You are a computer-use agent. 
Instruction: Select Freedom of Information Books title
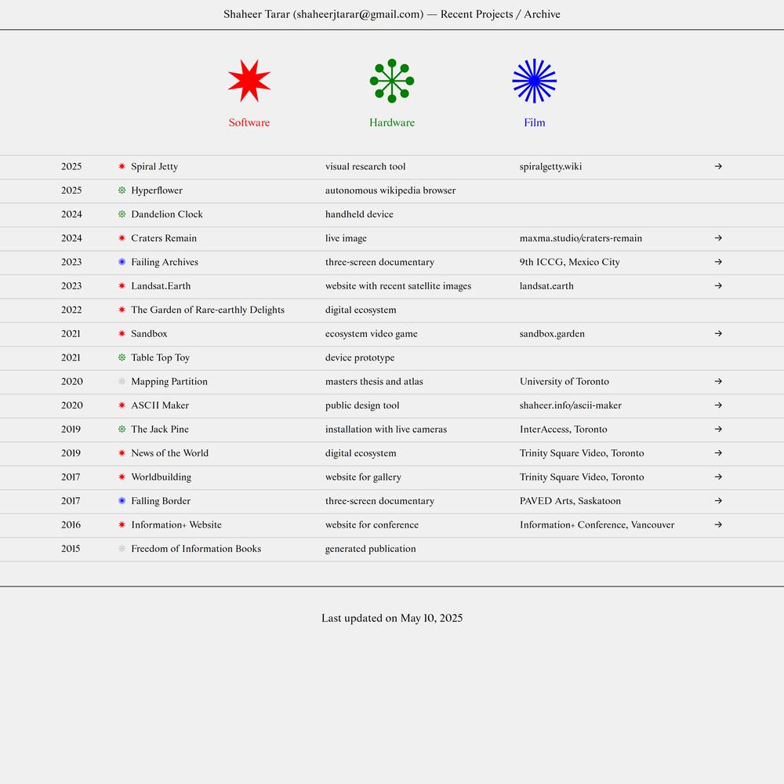pos(196,549)
